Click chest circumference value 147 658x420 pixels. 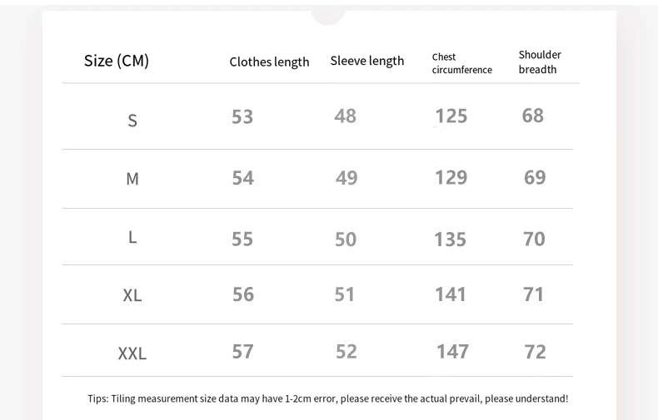452,352
